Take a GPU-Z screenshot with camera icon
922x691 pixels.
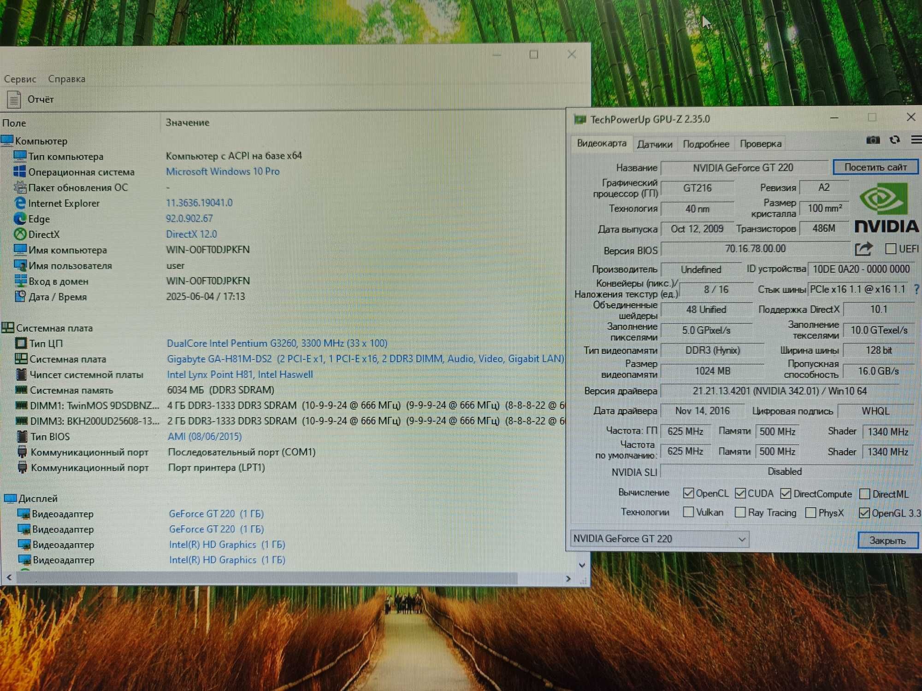tap(873, 140)
